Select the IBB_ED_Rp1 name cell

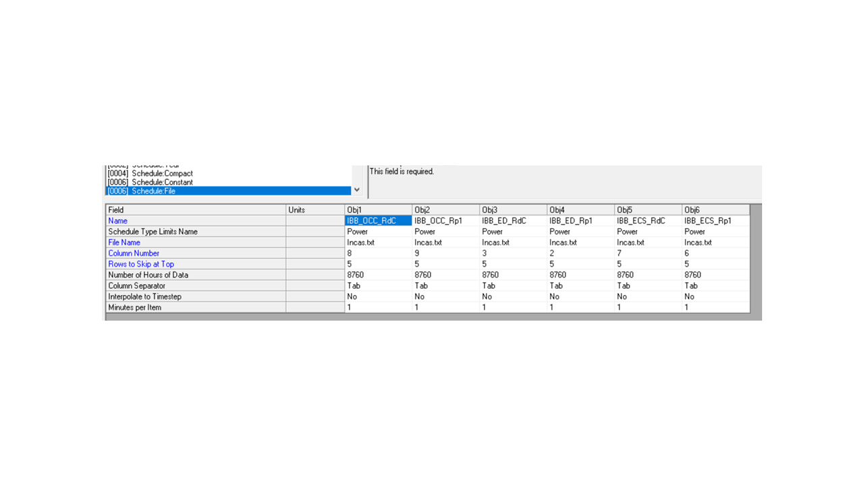tap(580, 221)
